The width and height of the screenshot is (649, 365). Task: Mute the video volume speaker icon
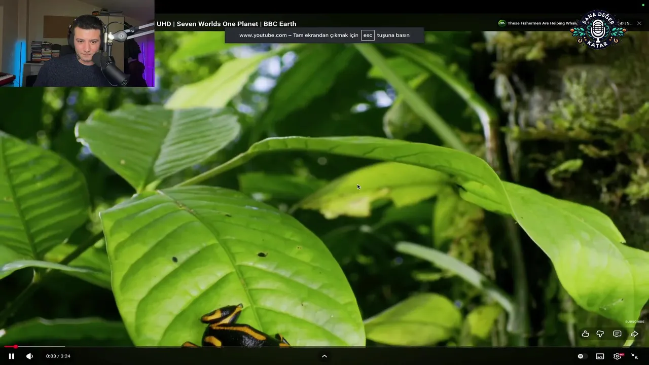click(x=29, y=356)
